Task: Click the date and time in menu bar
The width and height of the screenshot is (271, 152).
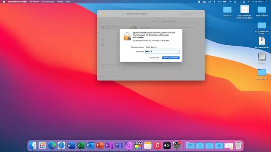Action: pos(260,2)
